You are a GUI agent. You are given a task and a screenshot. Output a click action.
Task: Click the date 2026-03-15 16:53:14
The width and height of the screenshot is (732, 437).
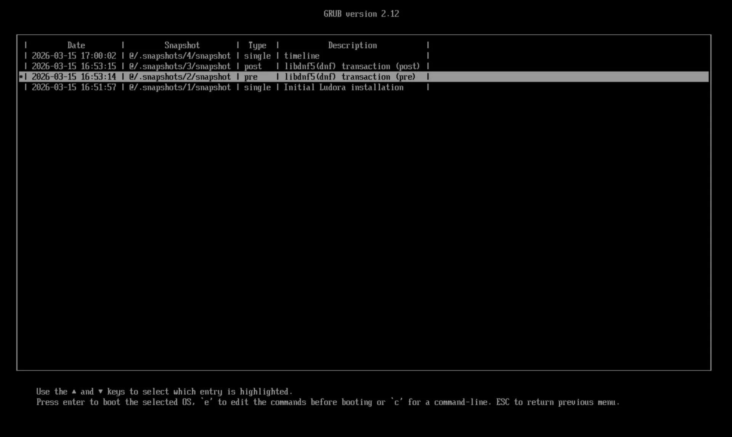74,77
